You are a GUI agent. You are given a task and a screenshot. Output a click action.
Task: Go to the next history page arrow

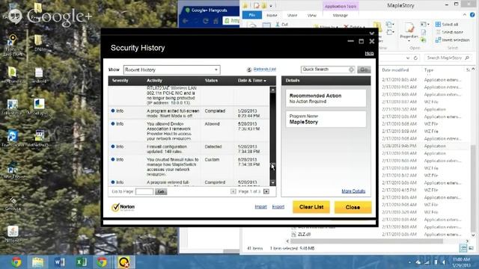tap(266, 191)
